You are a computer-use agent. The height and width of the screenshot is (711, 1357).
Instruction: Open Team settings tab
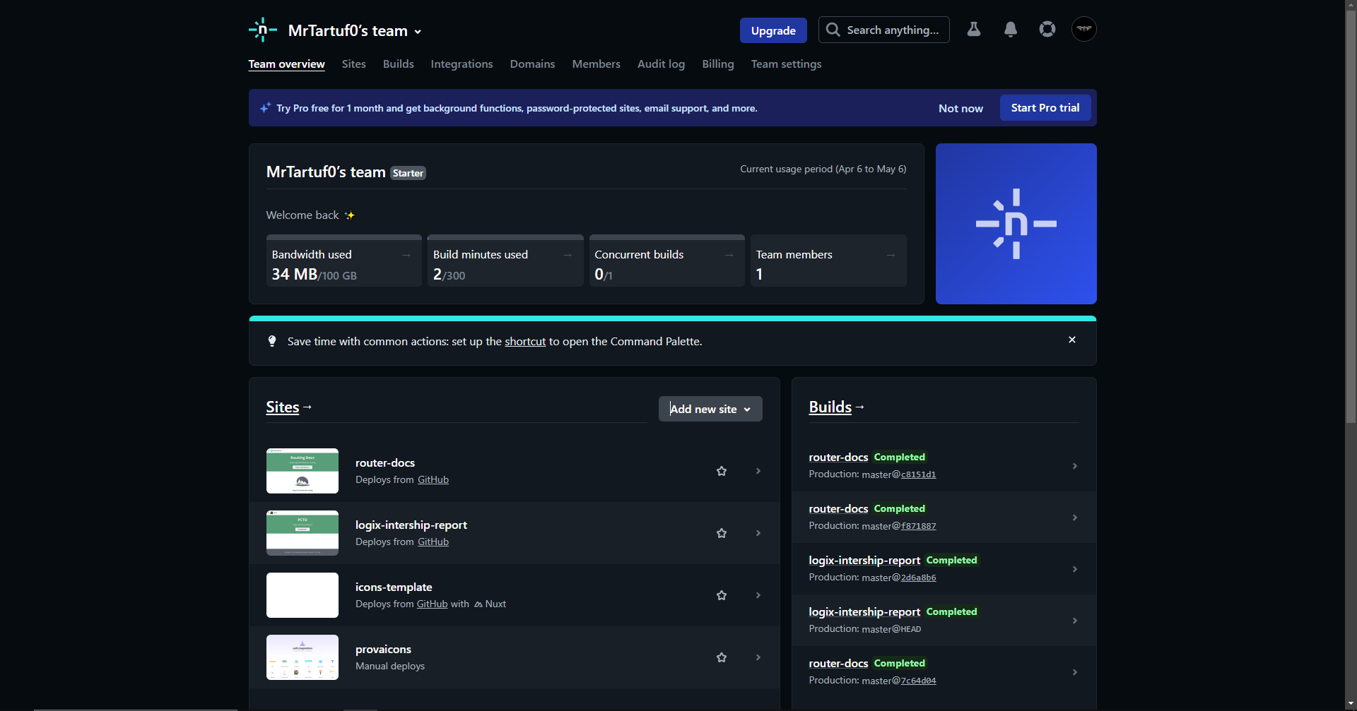787,64
